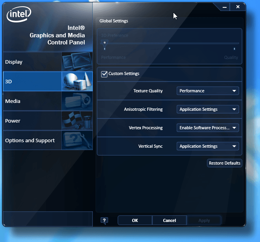
Task: Click the Intel logo
Action: [19, 14]
